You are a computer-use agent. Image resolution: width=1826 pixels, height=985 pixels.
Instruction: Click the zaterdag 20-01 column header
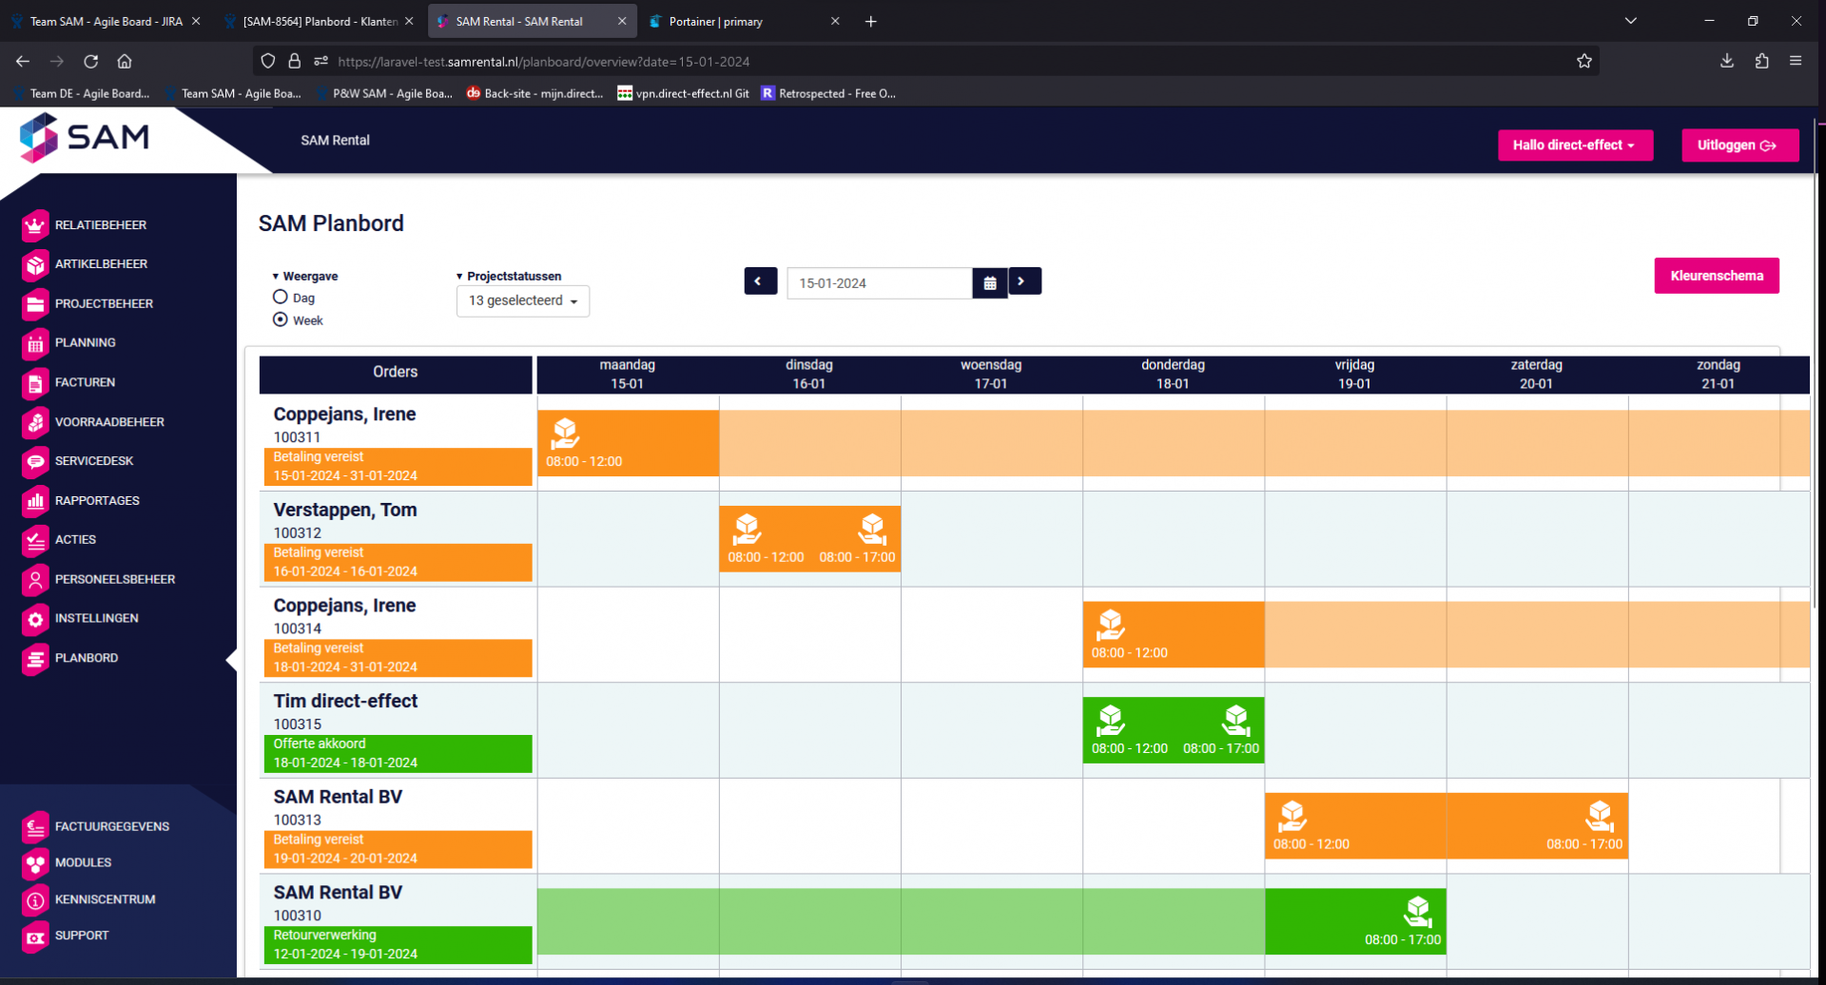(1536, 375)
